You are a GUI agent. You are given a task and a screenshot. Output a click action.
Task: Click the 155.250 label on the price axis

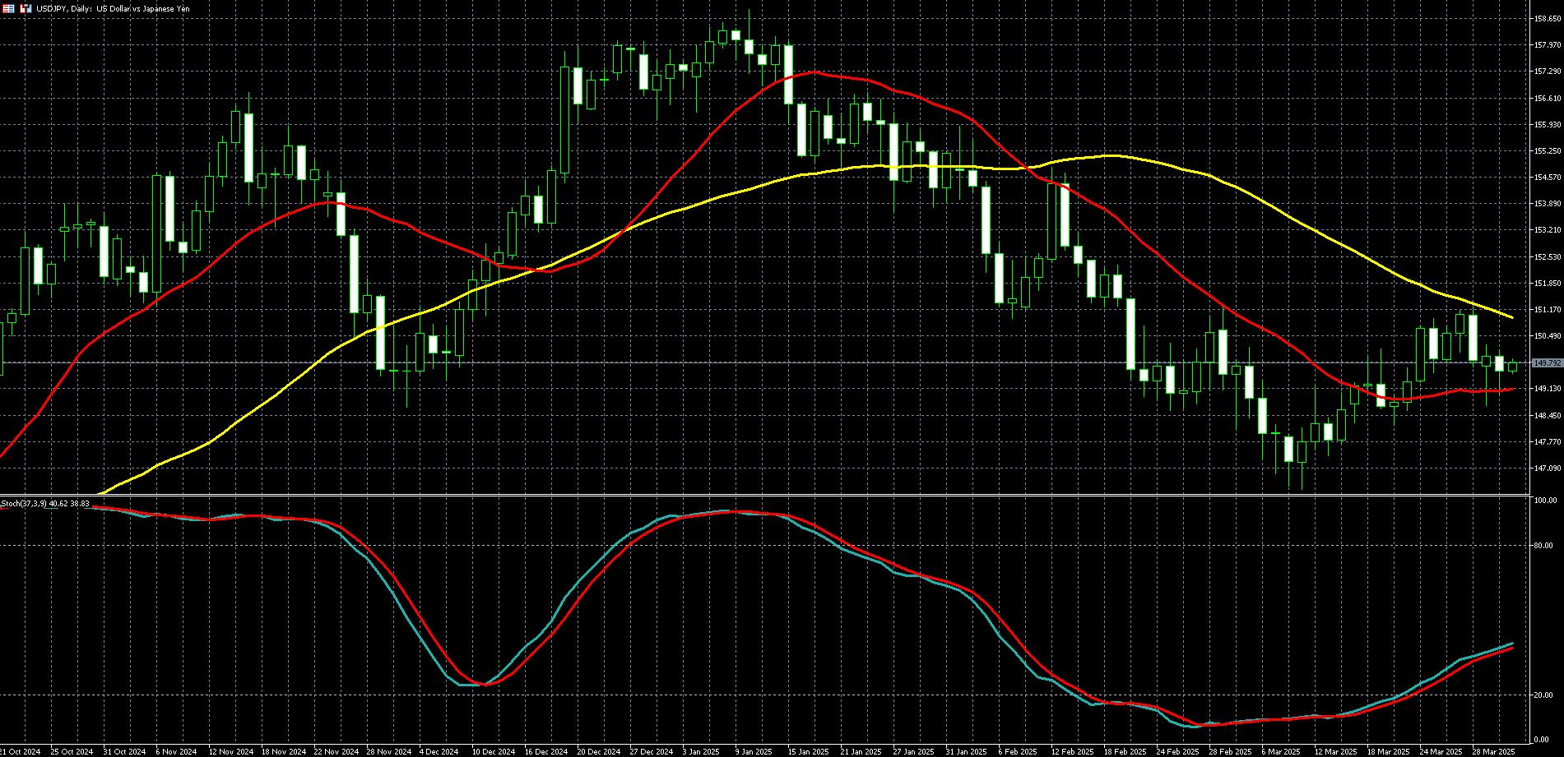[x=1548, y=151]
